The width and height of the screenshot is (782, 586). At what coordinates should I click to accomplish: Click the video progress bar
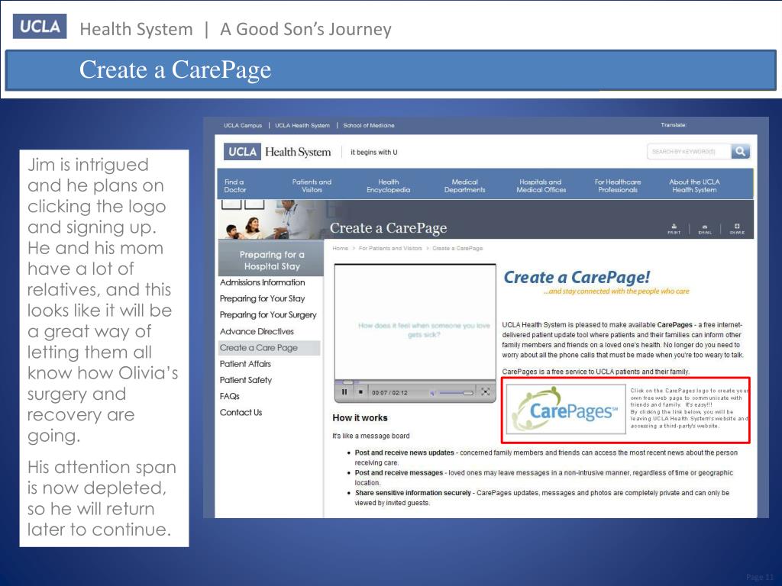point(415,382)
